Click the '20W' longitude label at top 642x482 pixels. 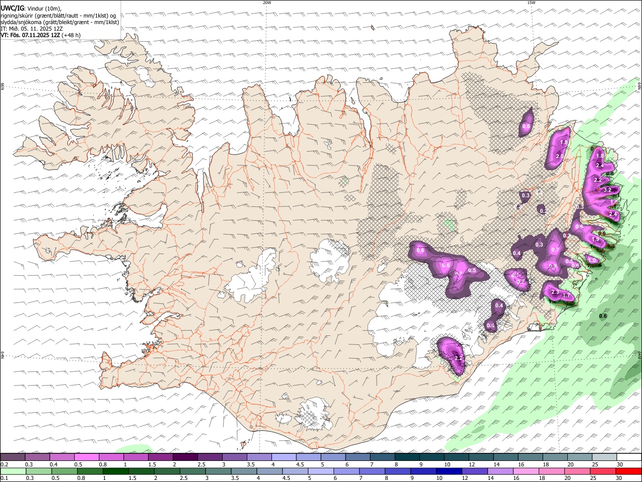pyautogui.click(x=267, y=3)
